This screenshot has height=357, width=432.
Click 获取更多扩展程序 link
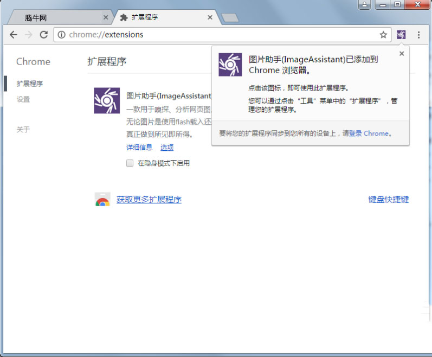pyautogui.click(x=149, y=200)
